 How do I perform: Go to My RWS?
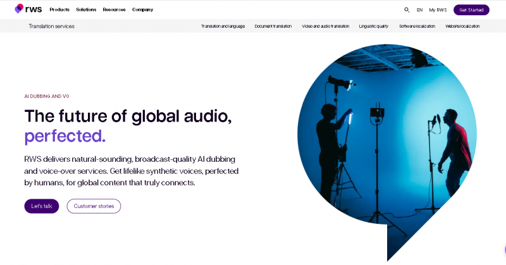[438, 10]
